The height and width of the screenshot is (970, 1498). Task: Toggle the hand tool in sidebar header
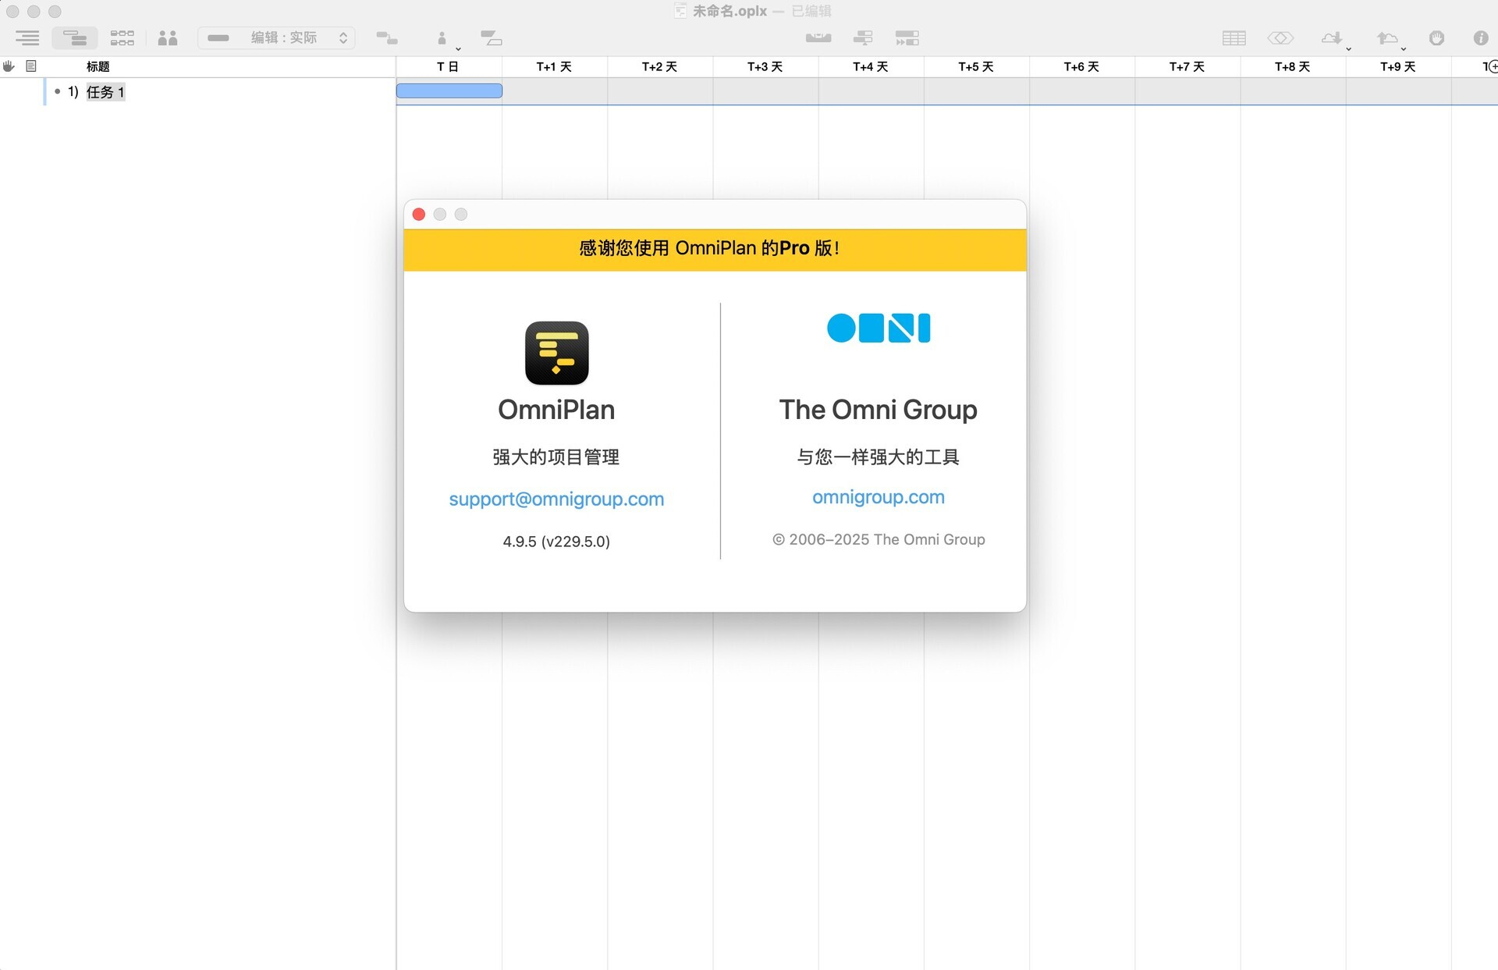click(x=9, y=66)
